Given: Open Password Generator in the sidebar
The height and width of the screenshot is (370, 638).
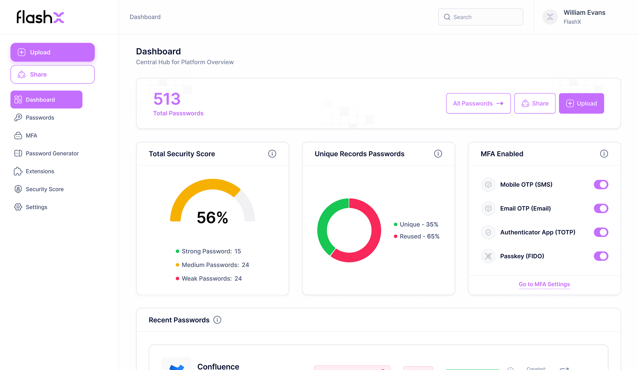Looking at the screenshot, I should click(x=52, y=153).
